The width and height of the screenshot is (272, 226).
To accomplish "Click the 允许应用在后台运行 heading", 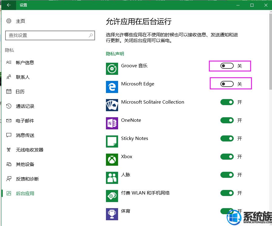I will 139,22.
